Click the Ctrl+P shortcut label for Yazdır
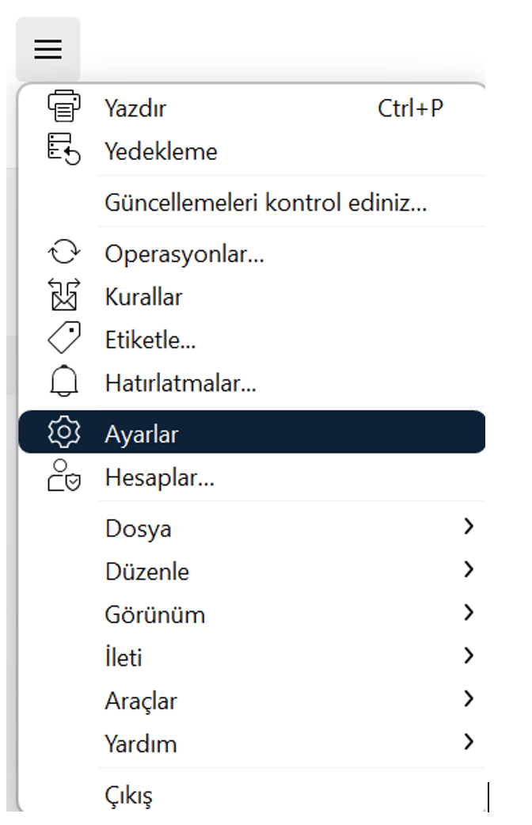The image size is (532, 825). click(410, 108)
